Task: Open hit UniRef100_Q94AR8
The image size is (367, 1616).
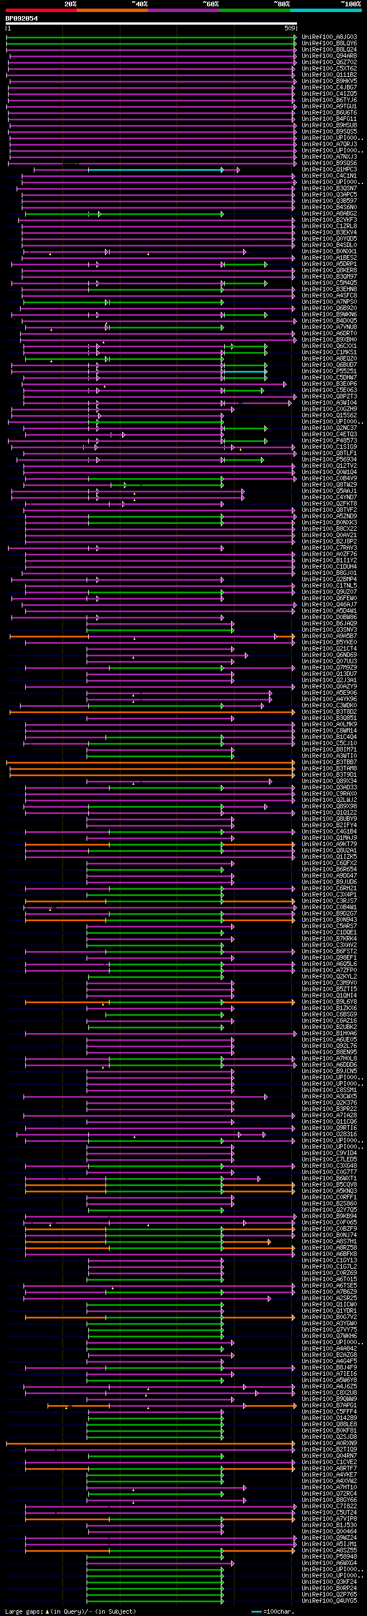Action: pos(329,56)
